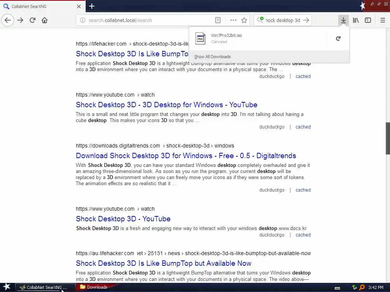Click the keyboard icon in system tray
The height and width of the screenshot is (292, 390).
tap(337, 288)
